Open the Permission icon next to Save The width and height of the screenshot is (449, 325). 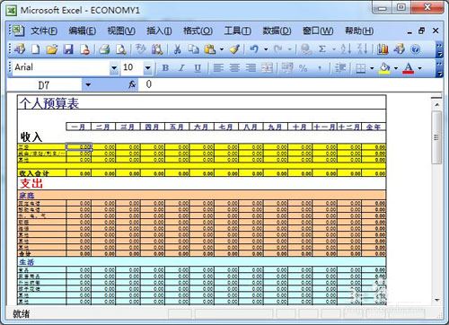(85, 49)
